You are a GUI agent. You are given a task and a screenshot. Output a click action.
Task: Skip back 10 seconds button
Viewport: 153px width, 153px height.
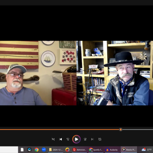[x=68, y=139]
